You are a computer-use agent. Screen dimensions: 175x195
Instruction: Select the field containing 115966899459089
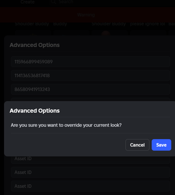tap(90, 62)
